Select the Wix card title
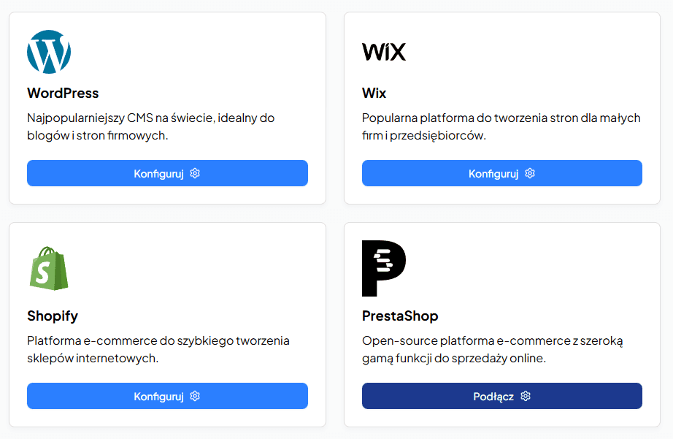 tap(374, 93)
